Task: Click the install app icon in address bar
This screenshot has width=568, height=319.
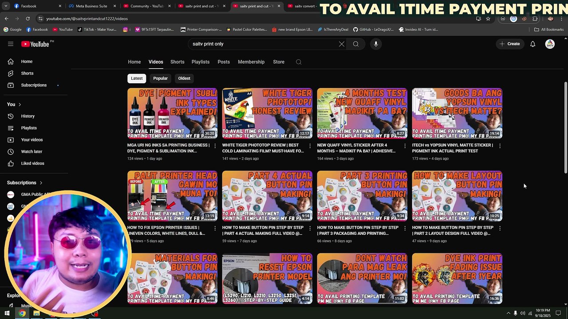Action: [x=478, y=19]
